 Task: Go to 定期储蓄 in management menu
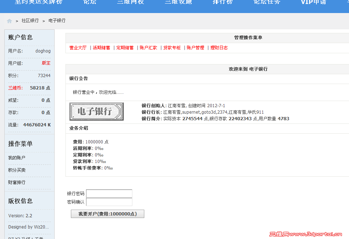click(125, 48)
